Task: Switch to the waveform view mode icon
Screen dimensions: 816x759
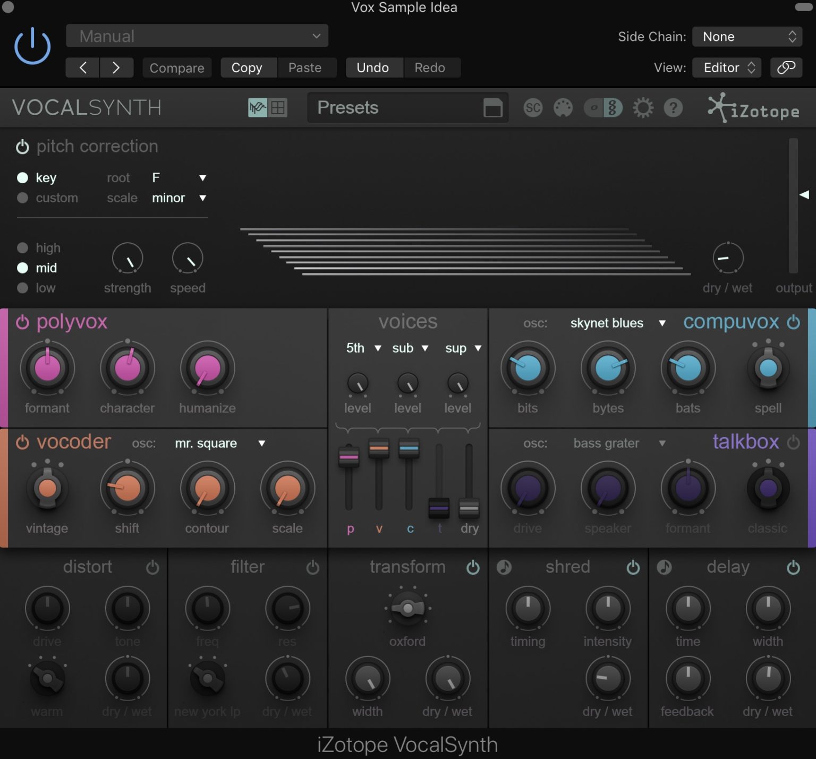Action: [258, 108]
